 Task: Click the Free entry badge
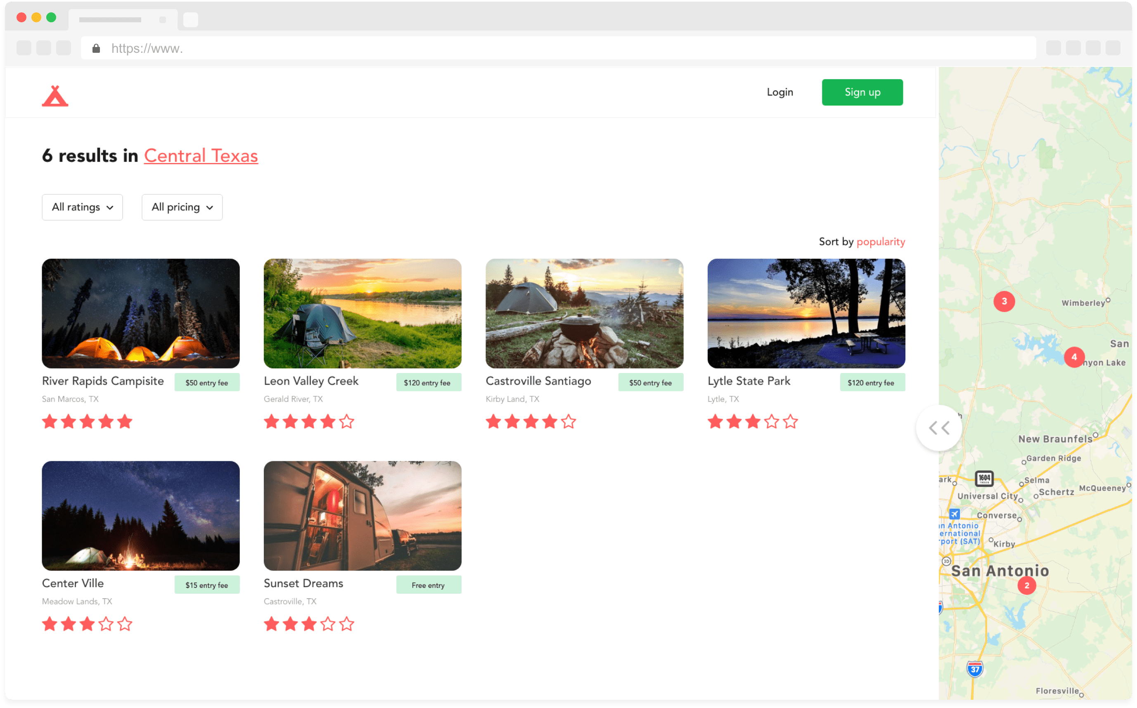click(429, 585)
